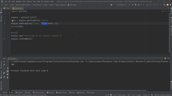Screen dimensions: 172x96
Task: Open the File menu
Action: click(x=6, y=1)
